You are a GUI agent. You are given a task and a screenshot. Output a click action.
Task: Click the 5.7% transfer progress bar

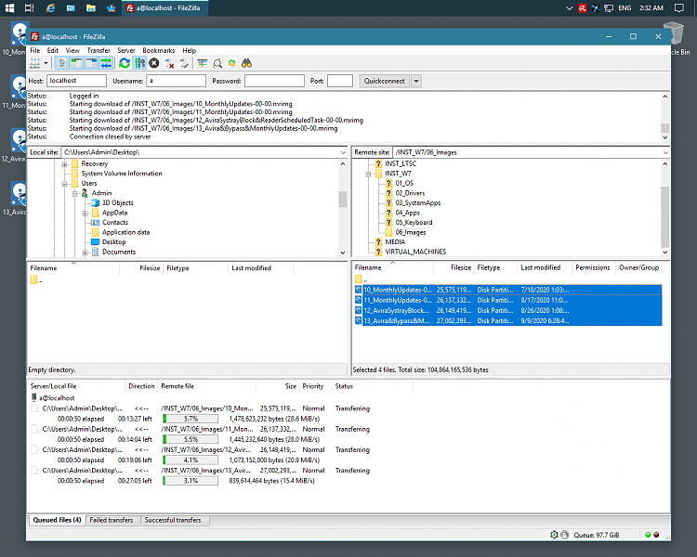click(191, 419)
